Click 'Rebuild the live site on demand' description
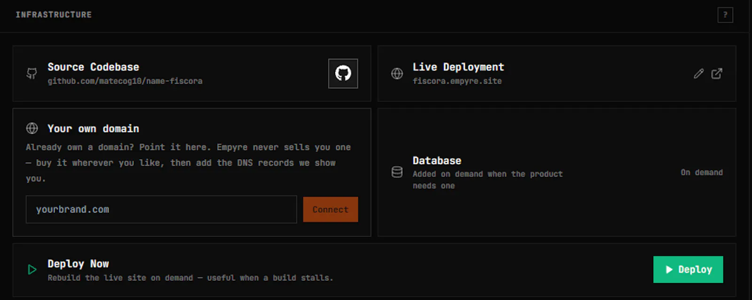Image resolution: width=752 pixels, height=300 pixels. (190, 278)
